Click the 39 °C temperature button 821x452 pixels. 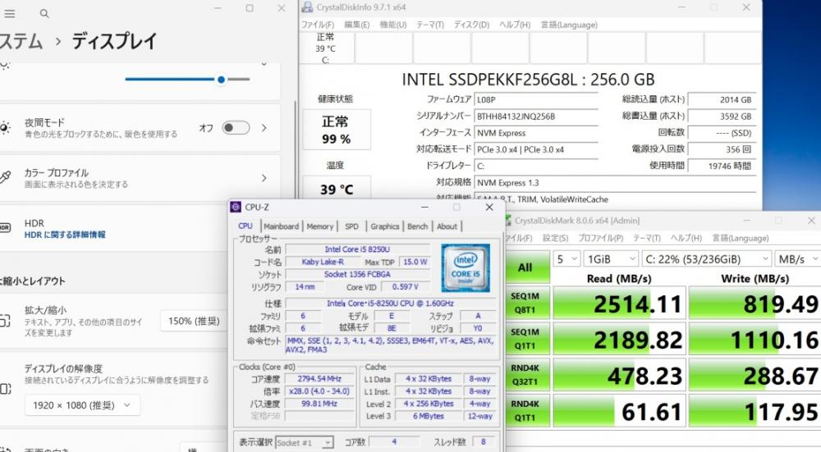pyautogui.click(x=336, y=189)
